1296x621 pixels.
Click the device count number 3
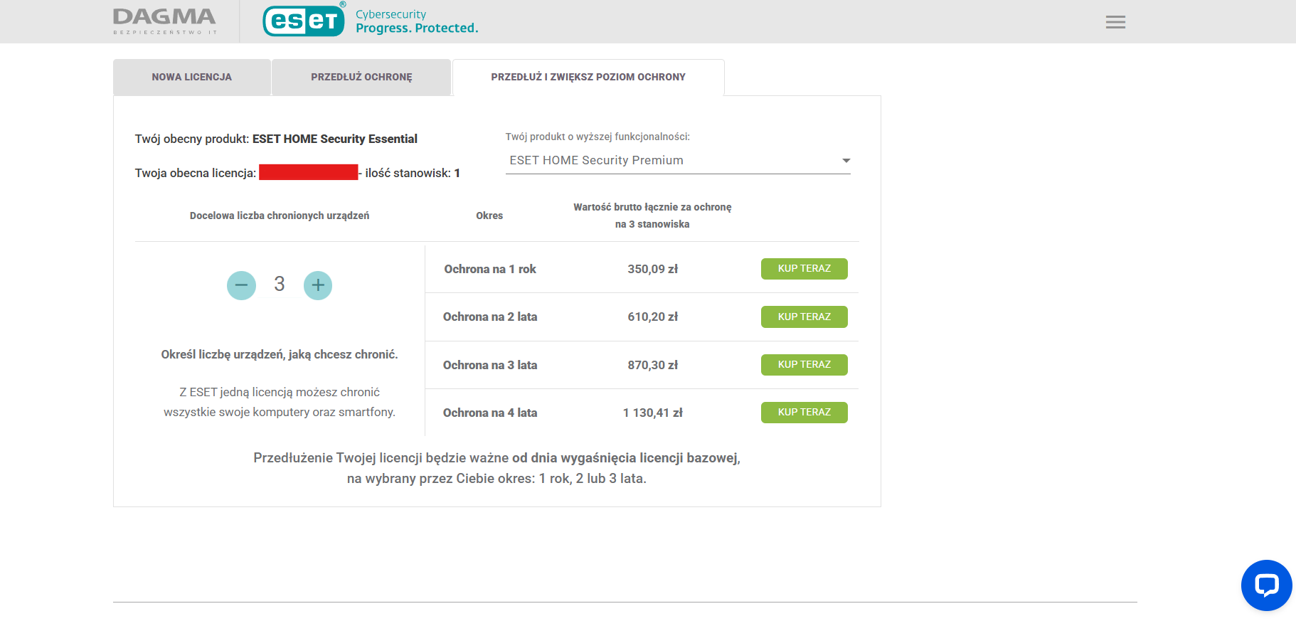pyautogui.click(x=280, y=285)
